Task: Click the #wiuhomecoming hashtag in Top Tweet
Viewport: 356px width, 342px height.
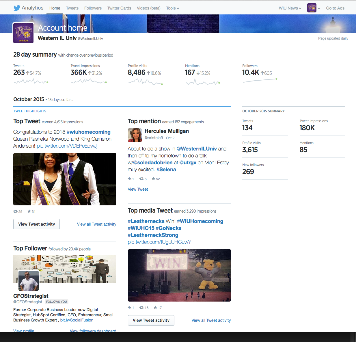Action: (x=89, y=132)
